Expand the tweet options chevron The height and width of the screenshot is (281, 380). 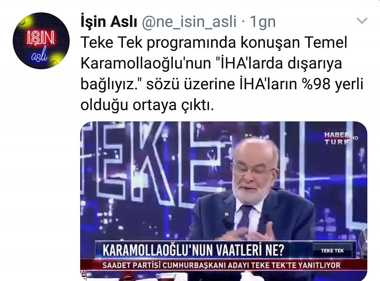(362, 21)
